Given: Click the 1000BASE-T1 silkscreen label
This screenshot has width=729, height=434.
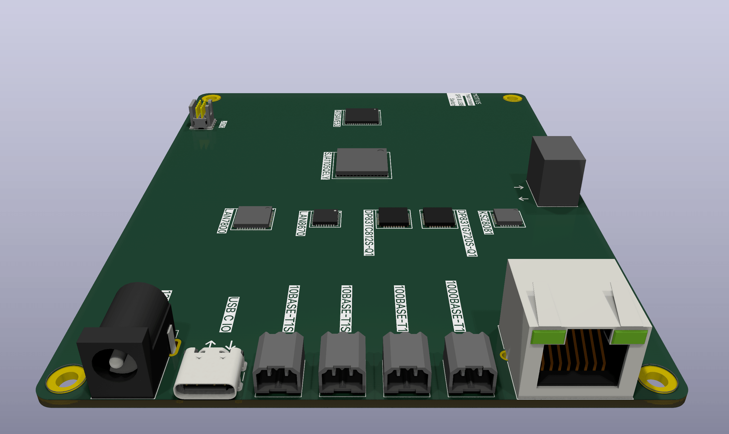Looking at the screenshot, I should 455,306.
